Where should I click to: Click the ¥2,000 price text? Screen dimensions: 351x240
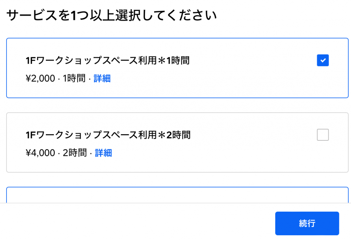(40, 78)
